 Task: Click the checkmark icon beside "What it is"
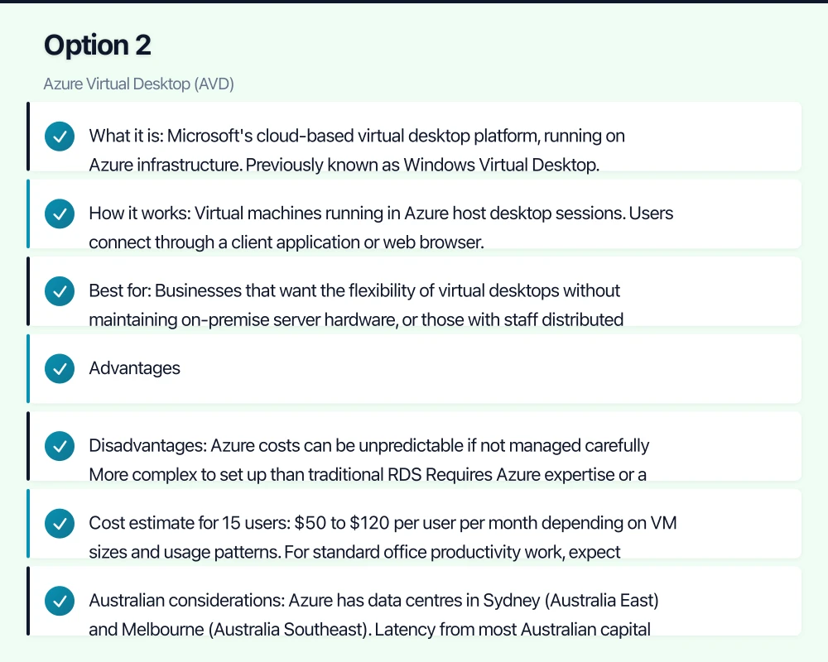(x=60, y=137)
